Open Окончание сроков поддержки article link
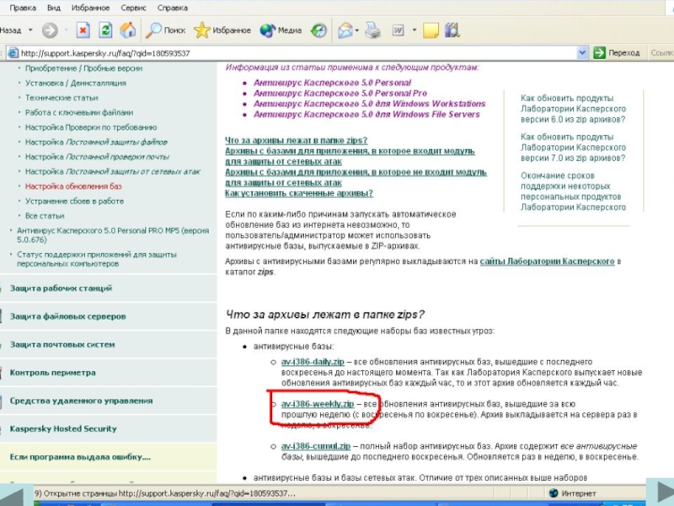 [x=573, y=191]
